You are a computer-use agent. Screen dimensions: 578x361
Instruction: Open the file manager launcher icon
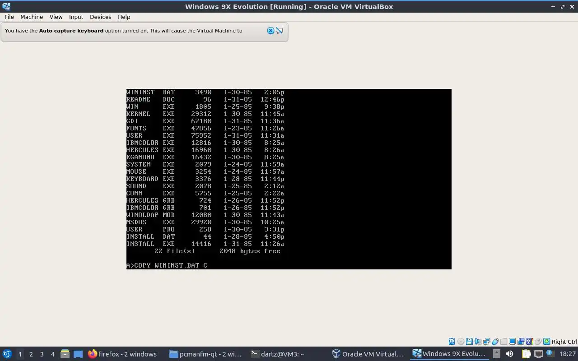pos(65,354)
